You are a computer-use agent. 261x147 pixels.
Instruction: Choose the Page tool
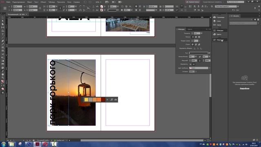(x=2, y=24)
